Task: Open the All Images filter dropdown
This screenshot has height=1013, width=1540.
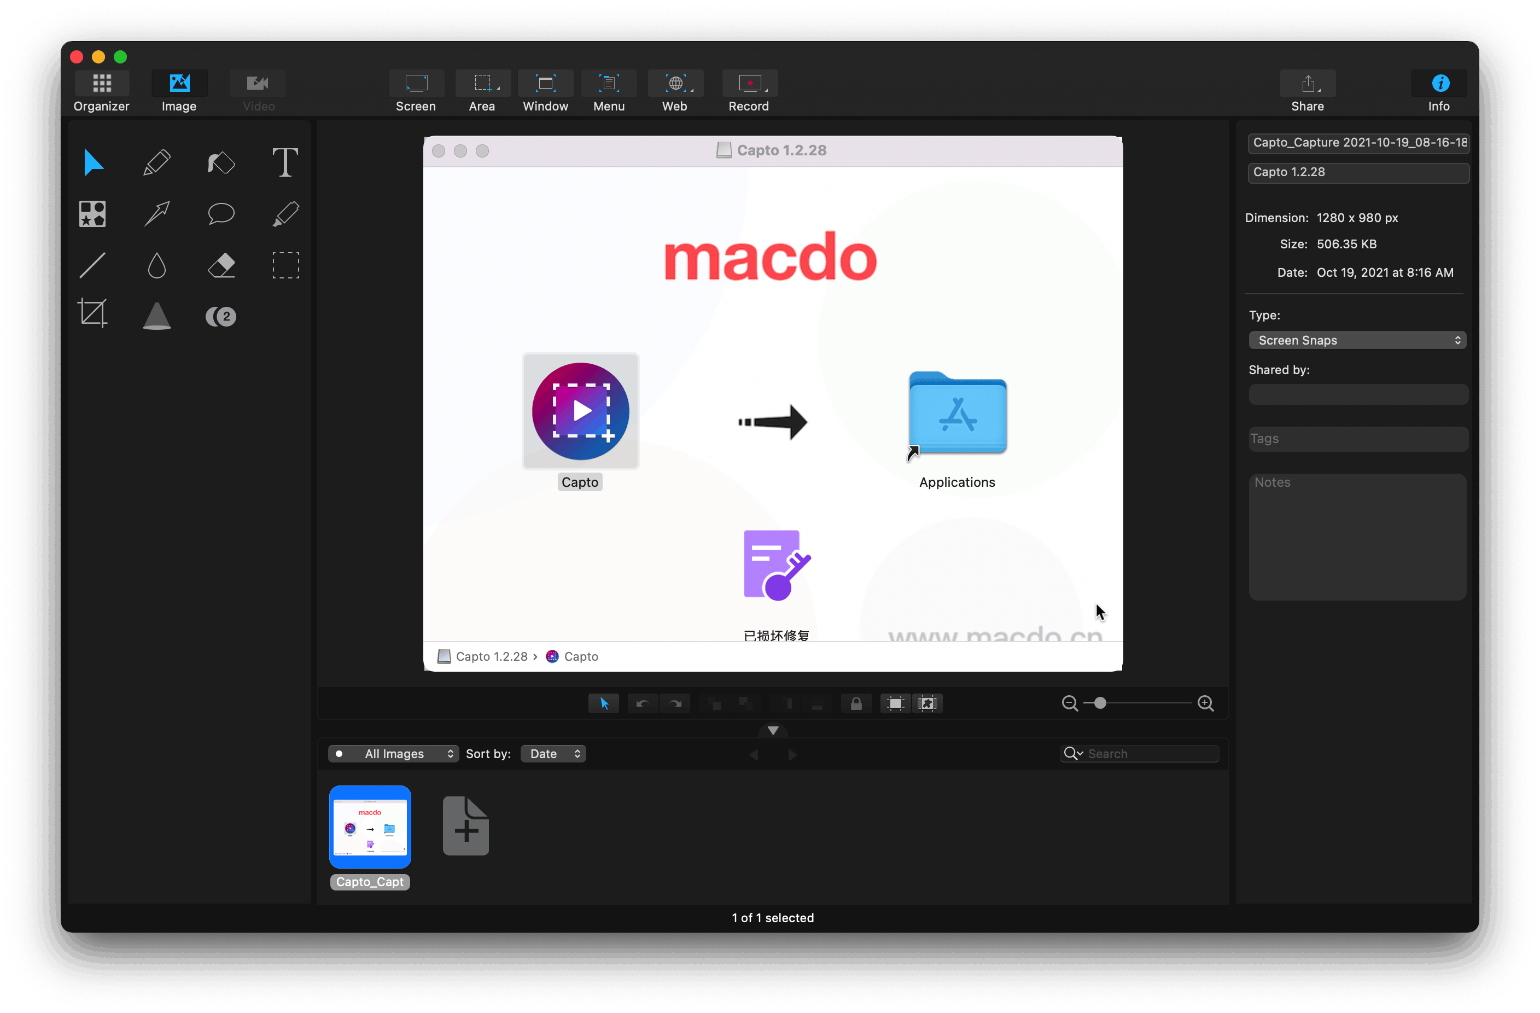Action: pos(393,754)
